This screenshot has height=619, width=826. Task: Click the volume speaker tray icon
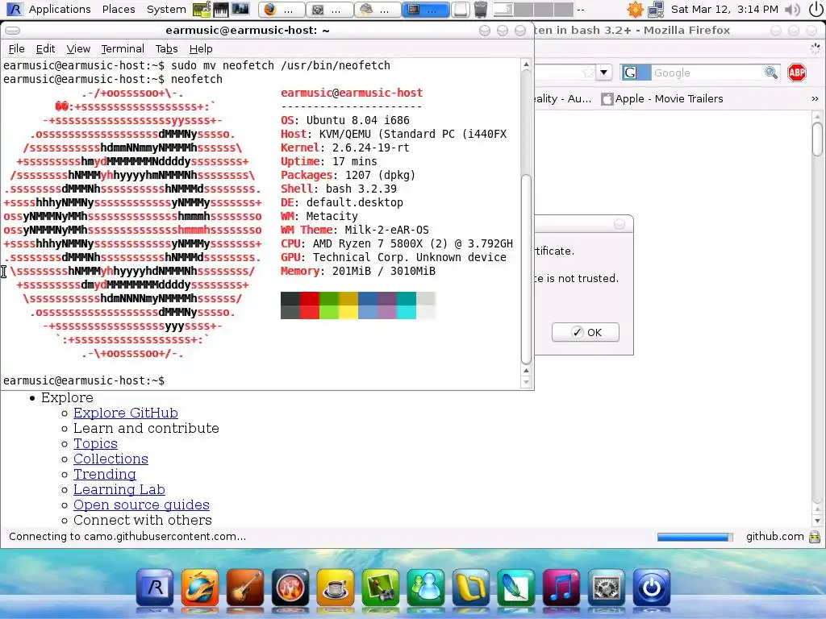point(792,9)
